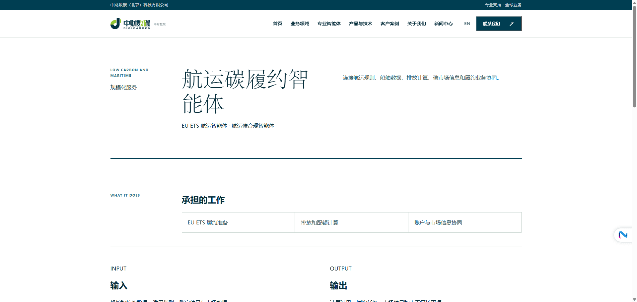Open 产品与技术 navigation item

coord(360,24)
